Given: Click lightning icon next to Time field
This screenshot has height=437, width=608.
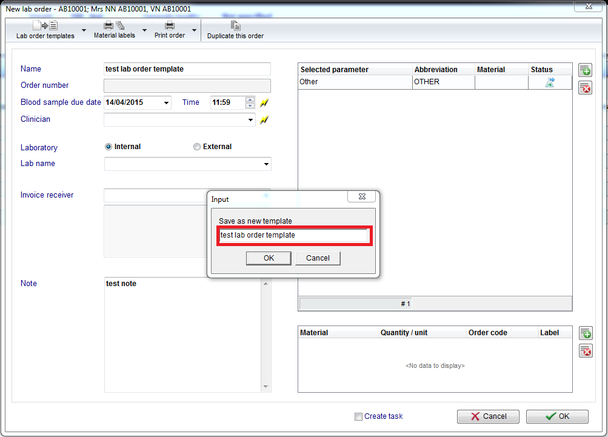Looking at the screenshot, I should click(264, 103).
